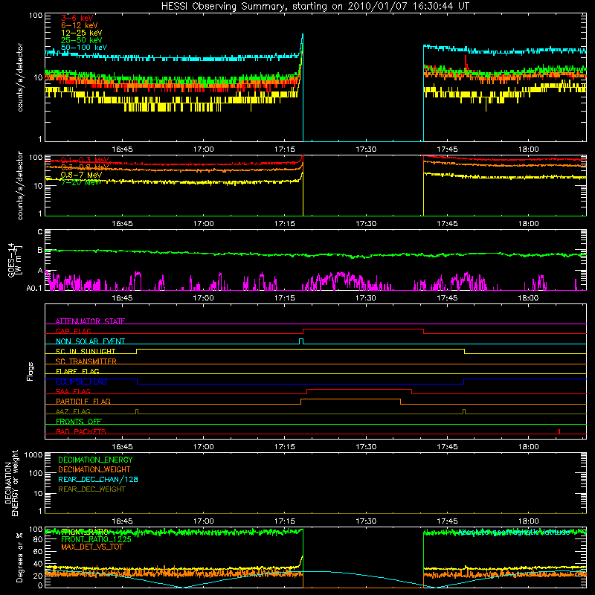Click the 'DECIMATION ENERGY or weight' axis title
595x595 pixels.
11,483
